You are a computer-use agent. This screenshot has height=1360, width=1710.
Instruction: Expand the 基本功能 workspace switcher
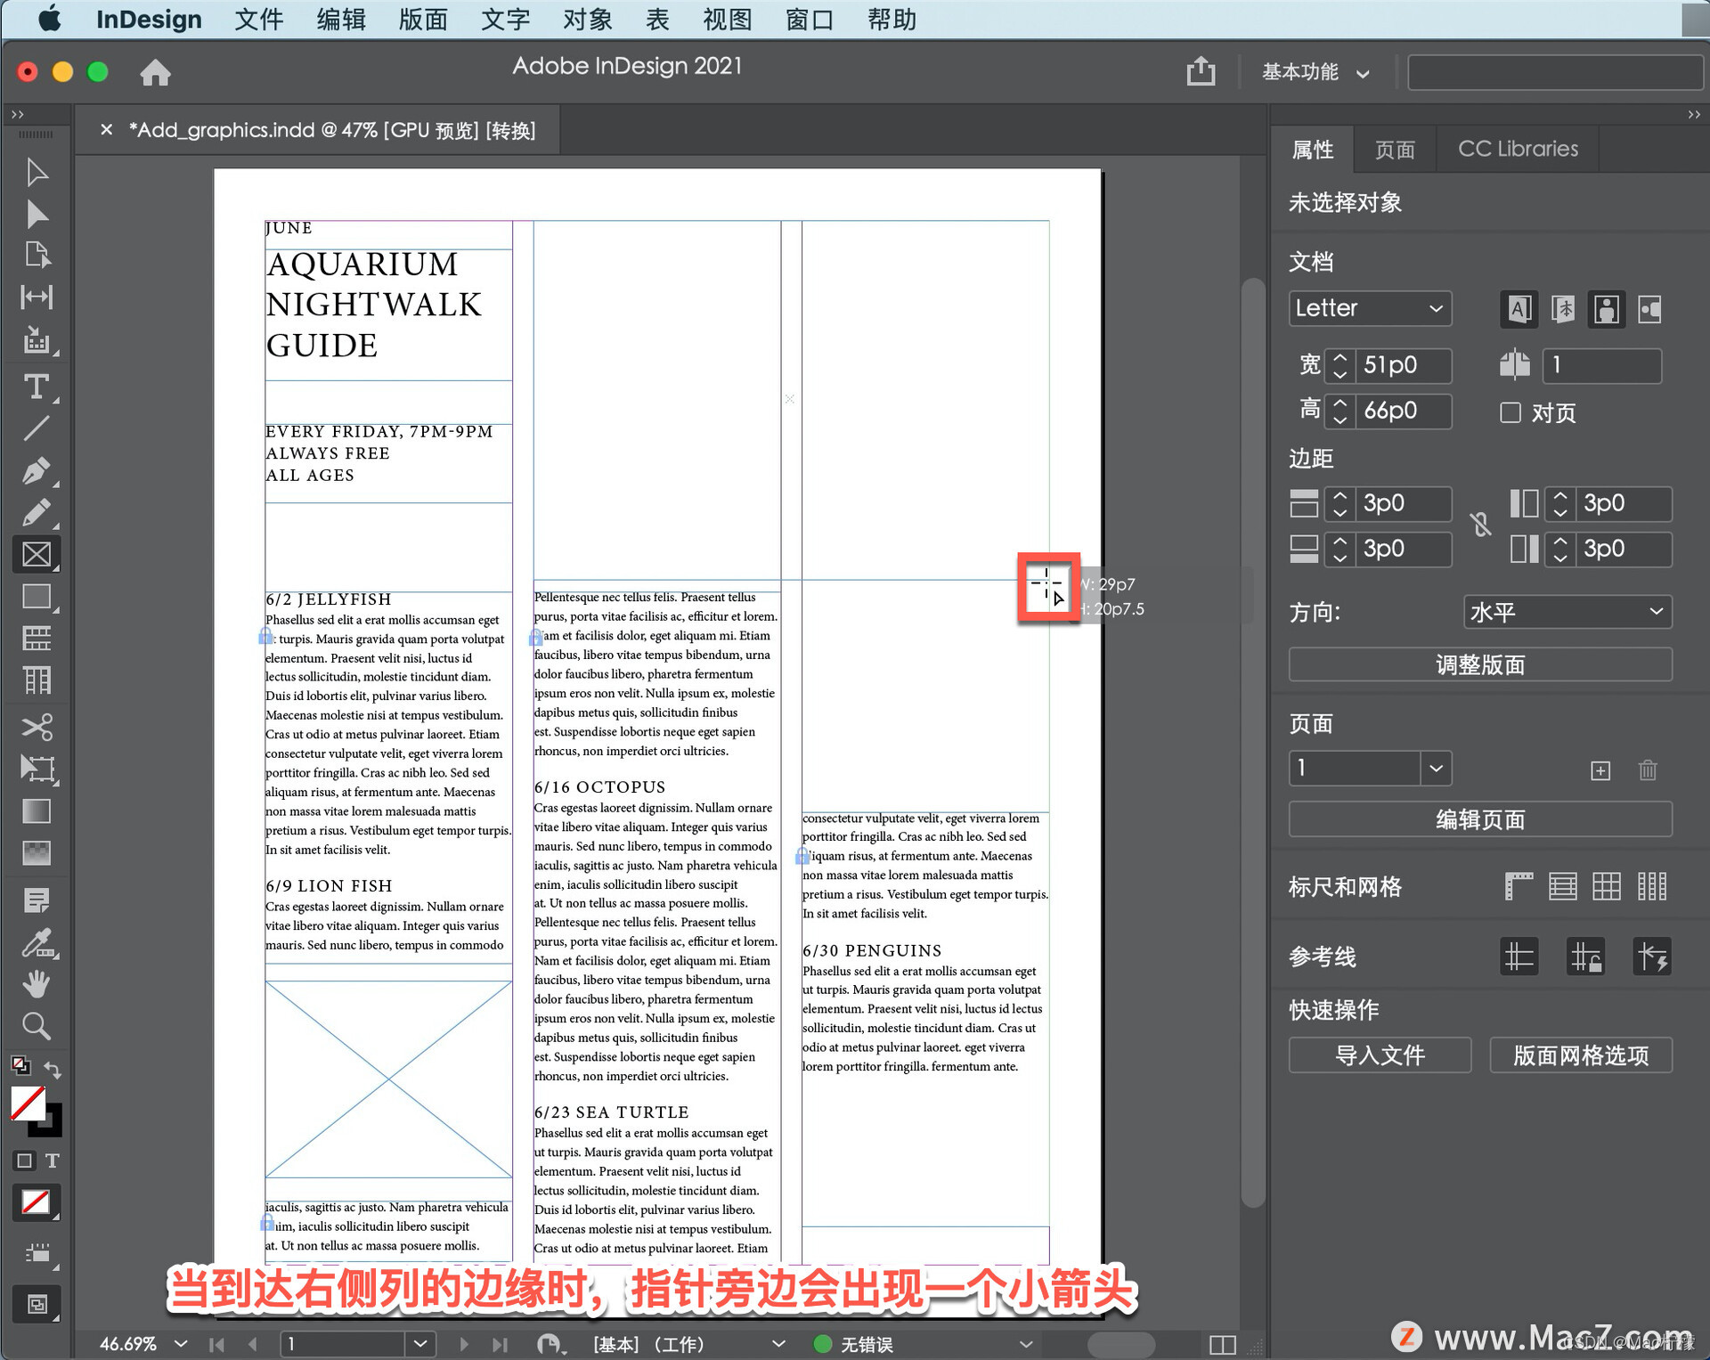(1315, 72)
